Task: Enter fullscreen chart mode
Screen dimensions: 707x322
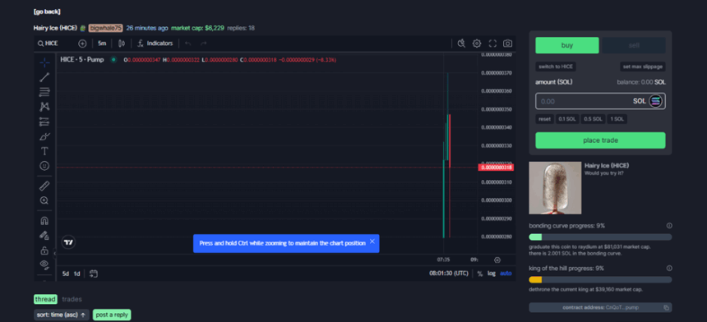Action: click(492, 44)
